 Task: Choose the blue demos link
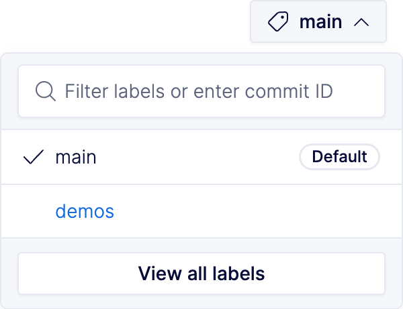(85, 211)
